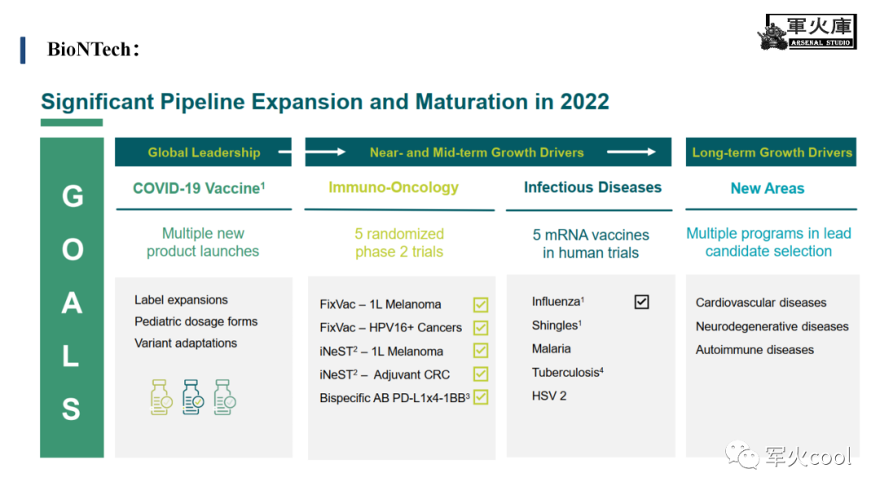Click 'iNeST – 1L Melanoma' text

click(x=381, y=352)
